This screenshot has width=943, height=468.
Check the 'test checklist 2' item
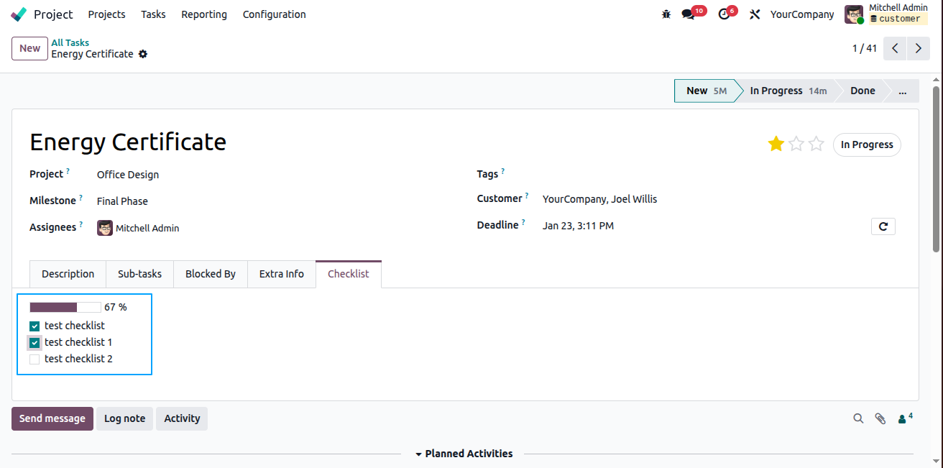(x=34, y=359)
